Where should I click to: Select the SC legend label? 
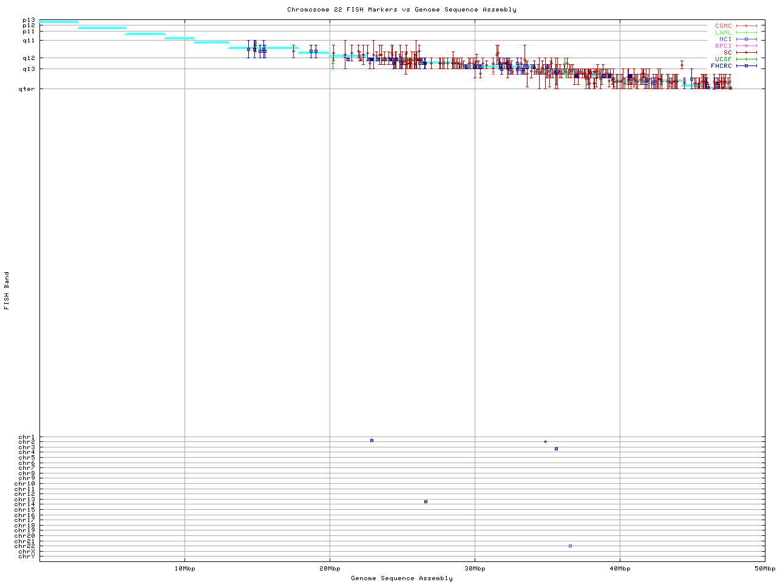[727, 52]
